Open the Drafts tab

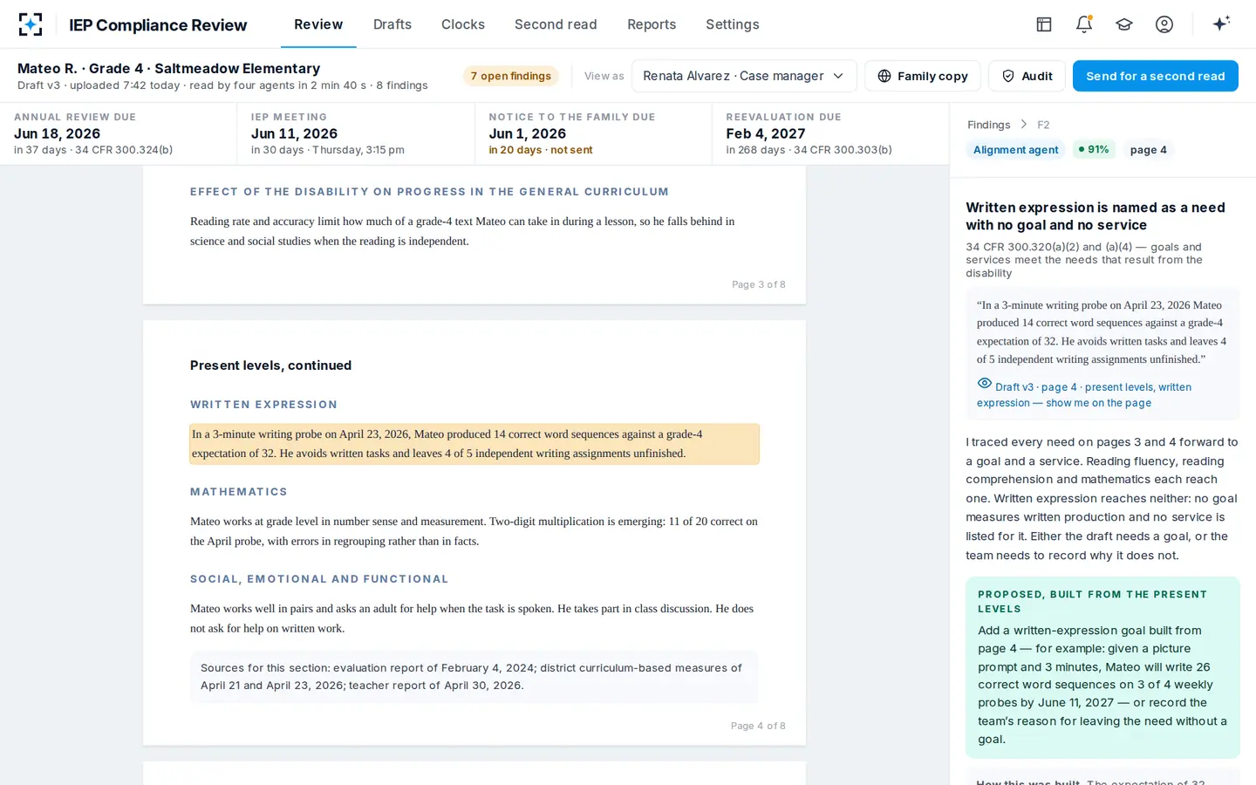click(x=392, y=24)
